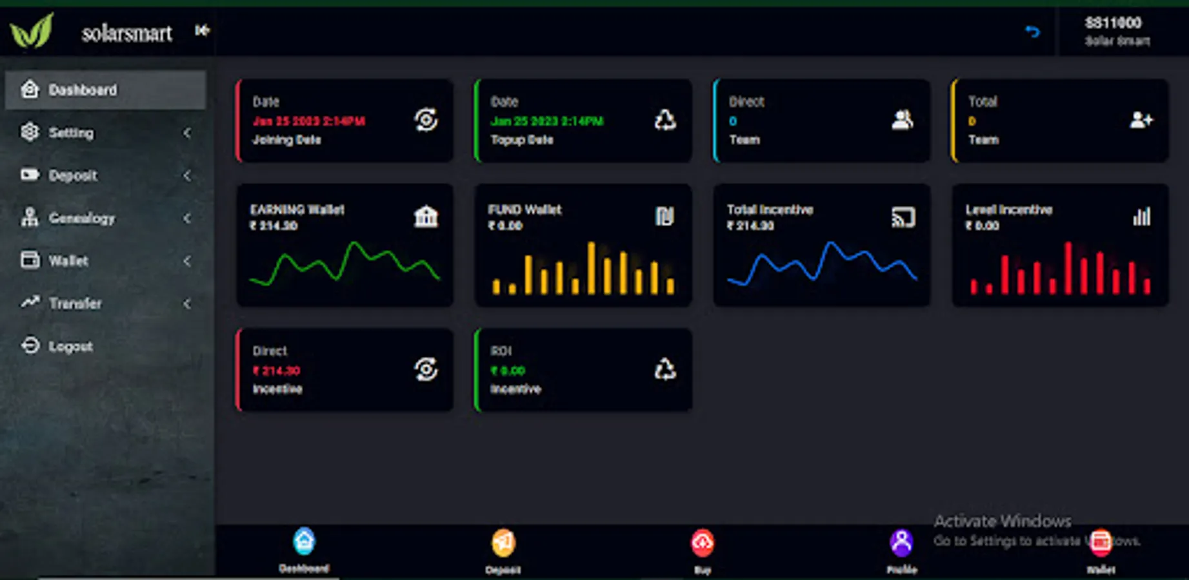Click the red Joining Date value
Viewport: 1189px width, 580px height.
pyautogui.click(x=308, y=121)
